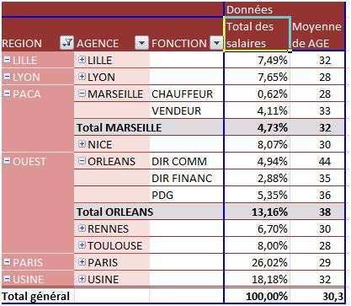The width and height of the screenshot is (351, 306).
Task: Open the FONCTION field dropdown arrow
Action: coord(216,43)
